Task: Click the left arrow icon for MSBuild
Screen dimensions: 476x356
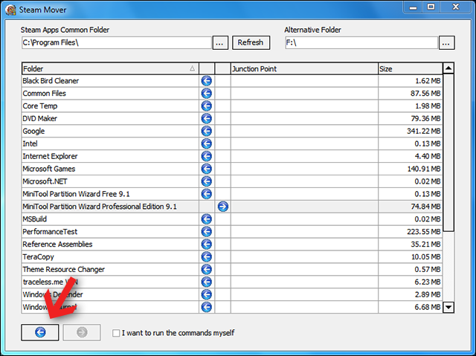Action: [x=207, y=219]
